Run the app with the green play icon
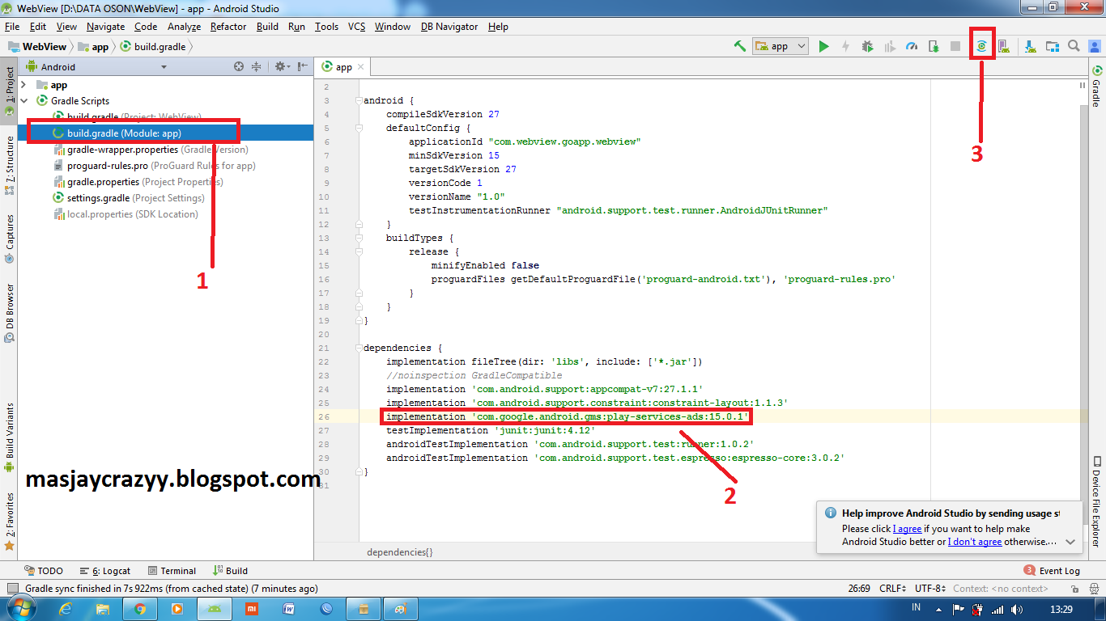Image resolution: width=1106 pixels, height=621 pixels. 823,47
